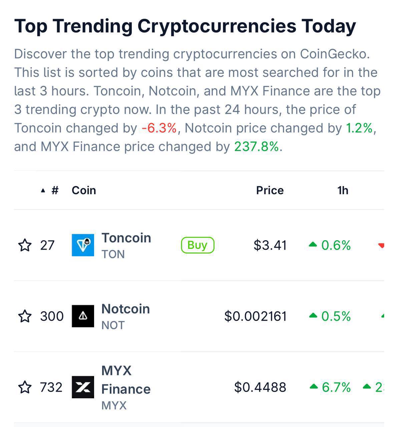
Task: Click Toncoin's red down arrow indicator
Action: coord(381,246)
